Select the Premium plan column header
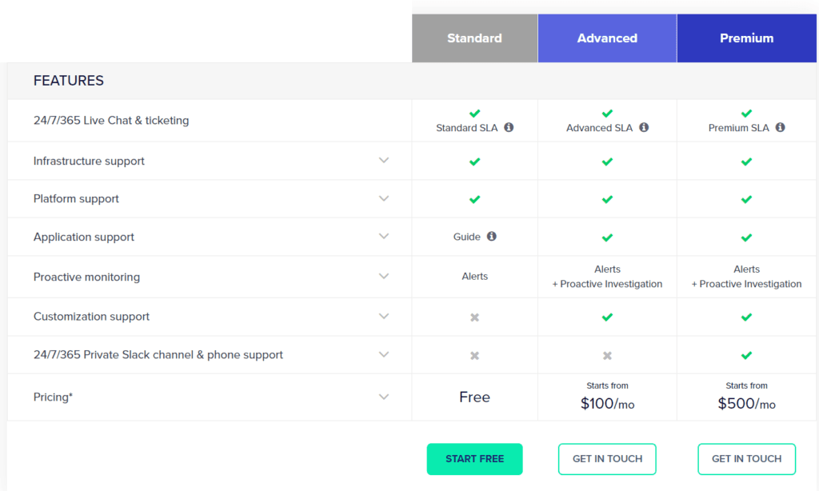819x491 pixels. click(x=746, y=38)
